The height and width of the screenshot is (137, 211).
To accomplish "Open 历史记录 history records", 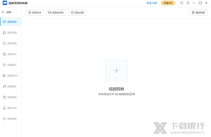I will pos(77,13).
